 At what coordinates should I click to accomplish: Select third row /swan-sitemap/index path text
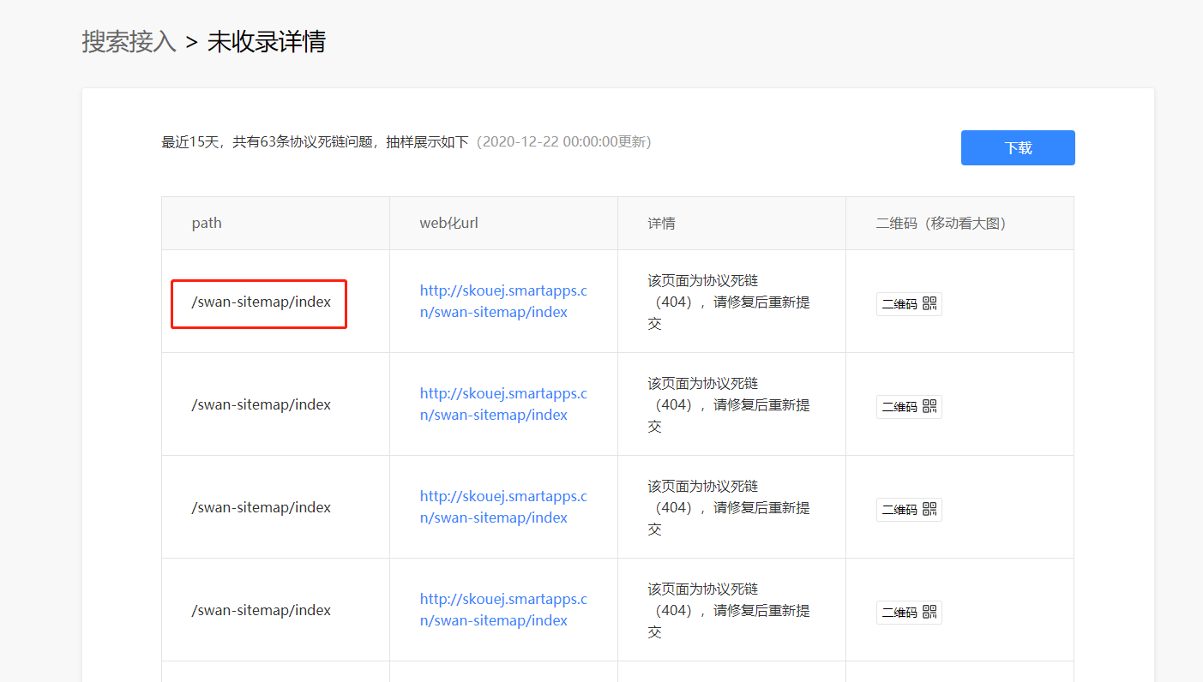coord(261,507)
